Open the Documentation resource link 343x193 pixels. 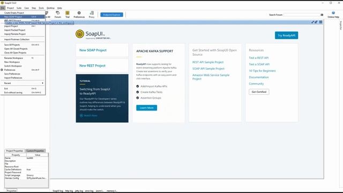coord(258,77)
